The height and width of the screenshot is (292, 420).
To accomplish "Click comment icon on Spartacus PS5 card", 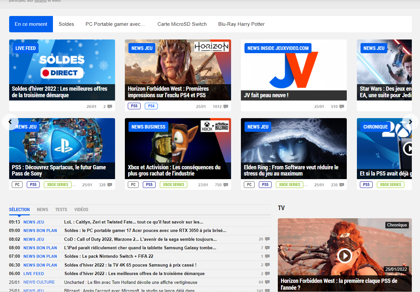I will click(109, 185).
